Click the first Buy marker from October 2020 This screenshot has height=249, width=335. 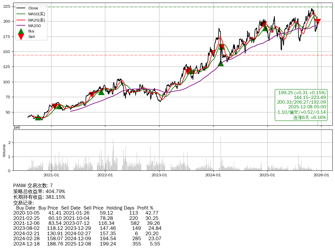[x=38, y=117]
